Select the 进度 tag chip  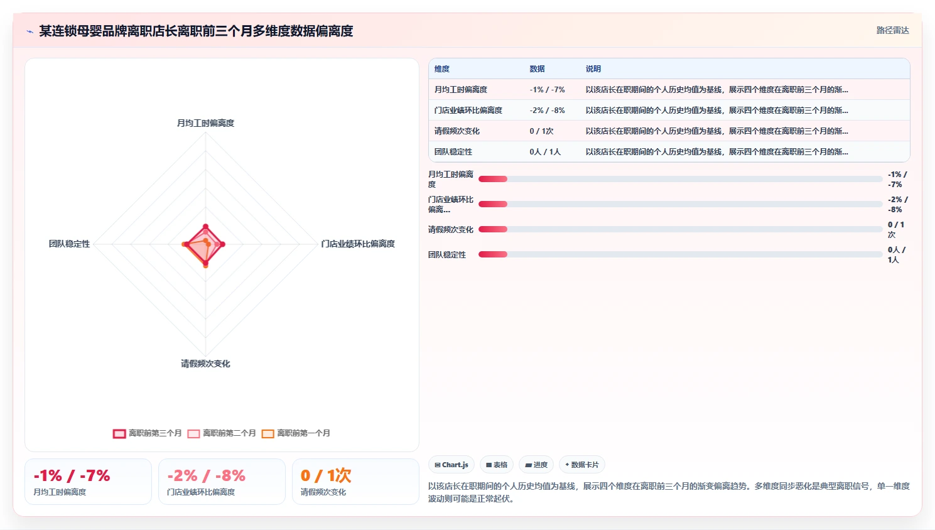pyautogui.click(x=536, y=465)
